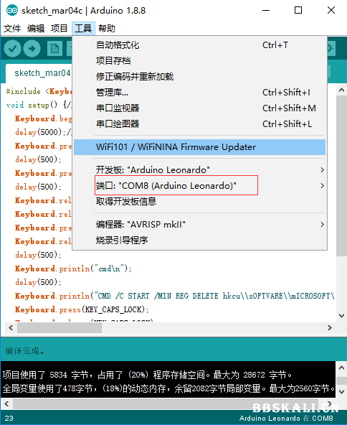Viewport: 347px width, 425px height.
Task: Click line number 23 in the status bar
Action: point(9,419)
